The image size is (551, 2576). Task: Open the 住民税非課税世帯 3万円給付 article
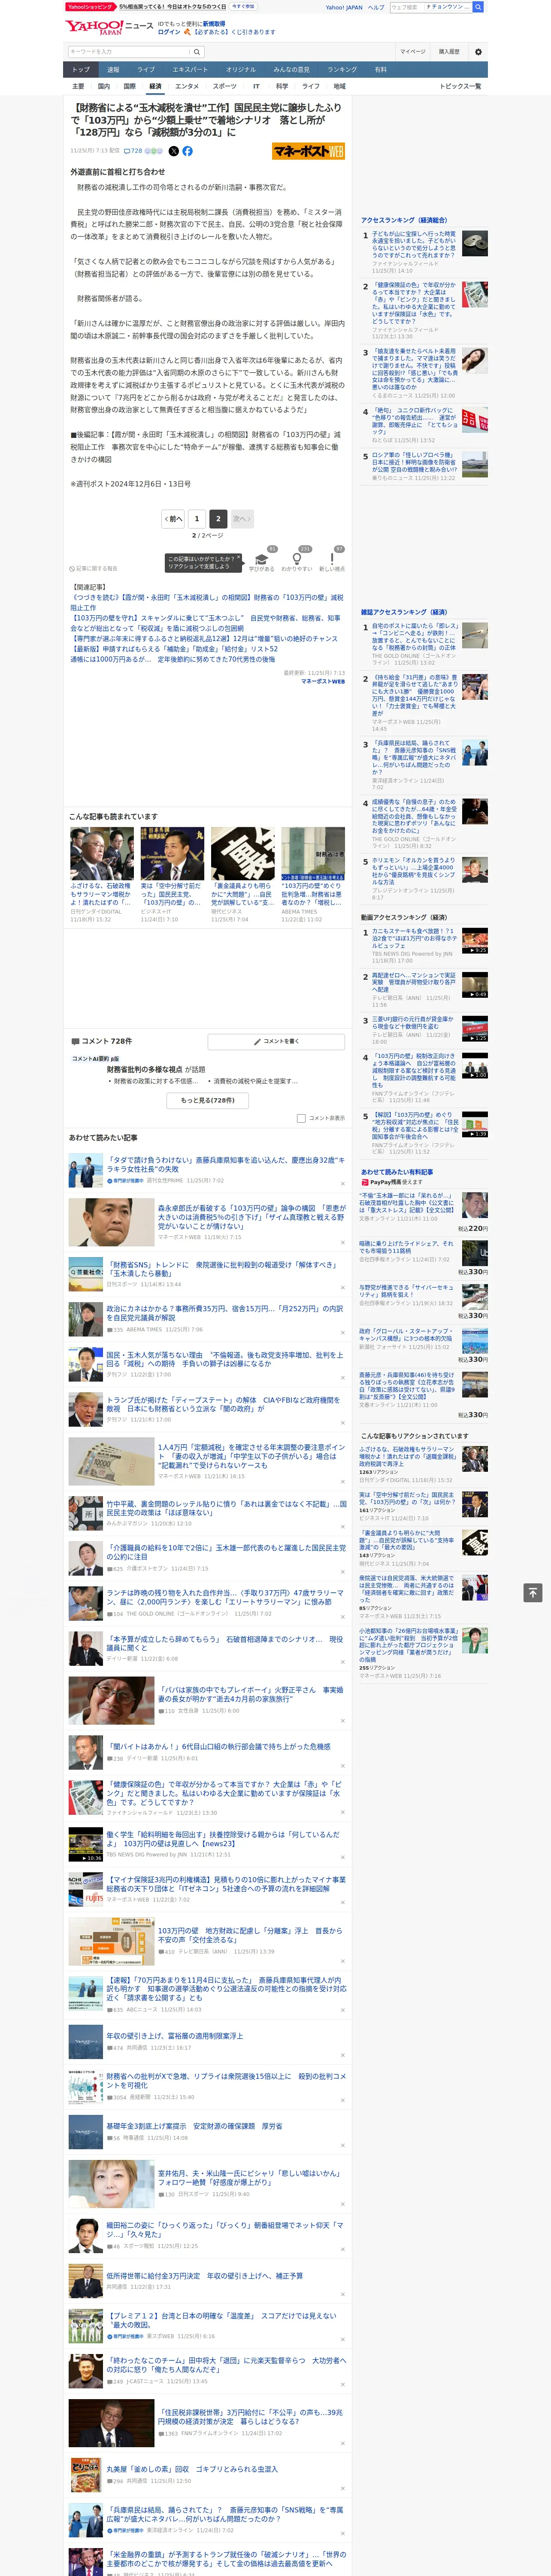pyautogui.click(x=250, y=2417)
